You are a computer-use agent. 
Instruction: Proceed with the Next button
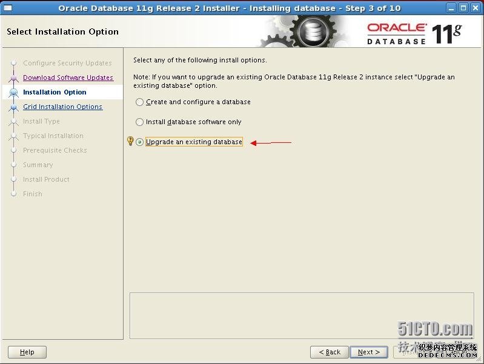point(368,352)
